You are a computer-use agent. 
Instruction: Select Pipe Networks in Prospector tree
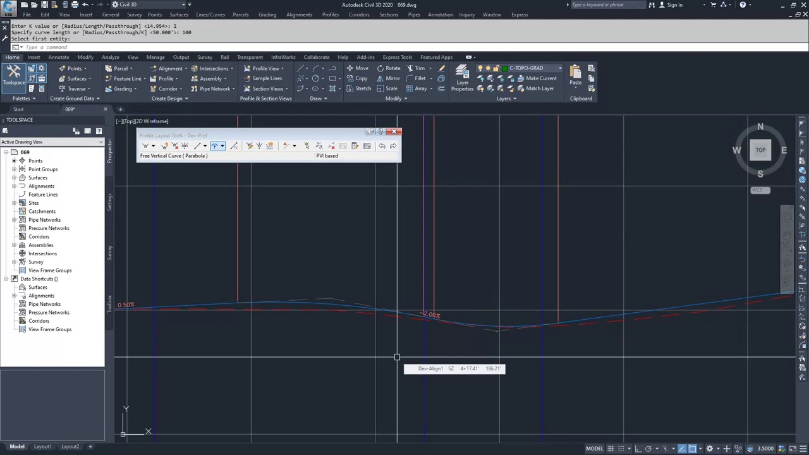pos(44,220)
